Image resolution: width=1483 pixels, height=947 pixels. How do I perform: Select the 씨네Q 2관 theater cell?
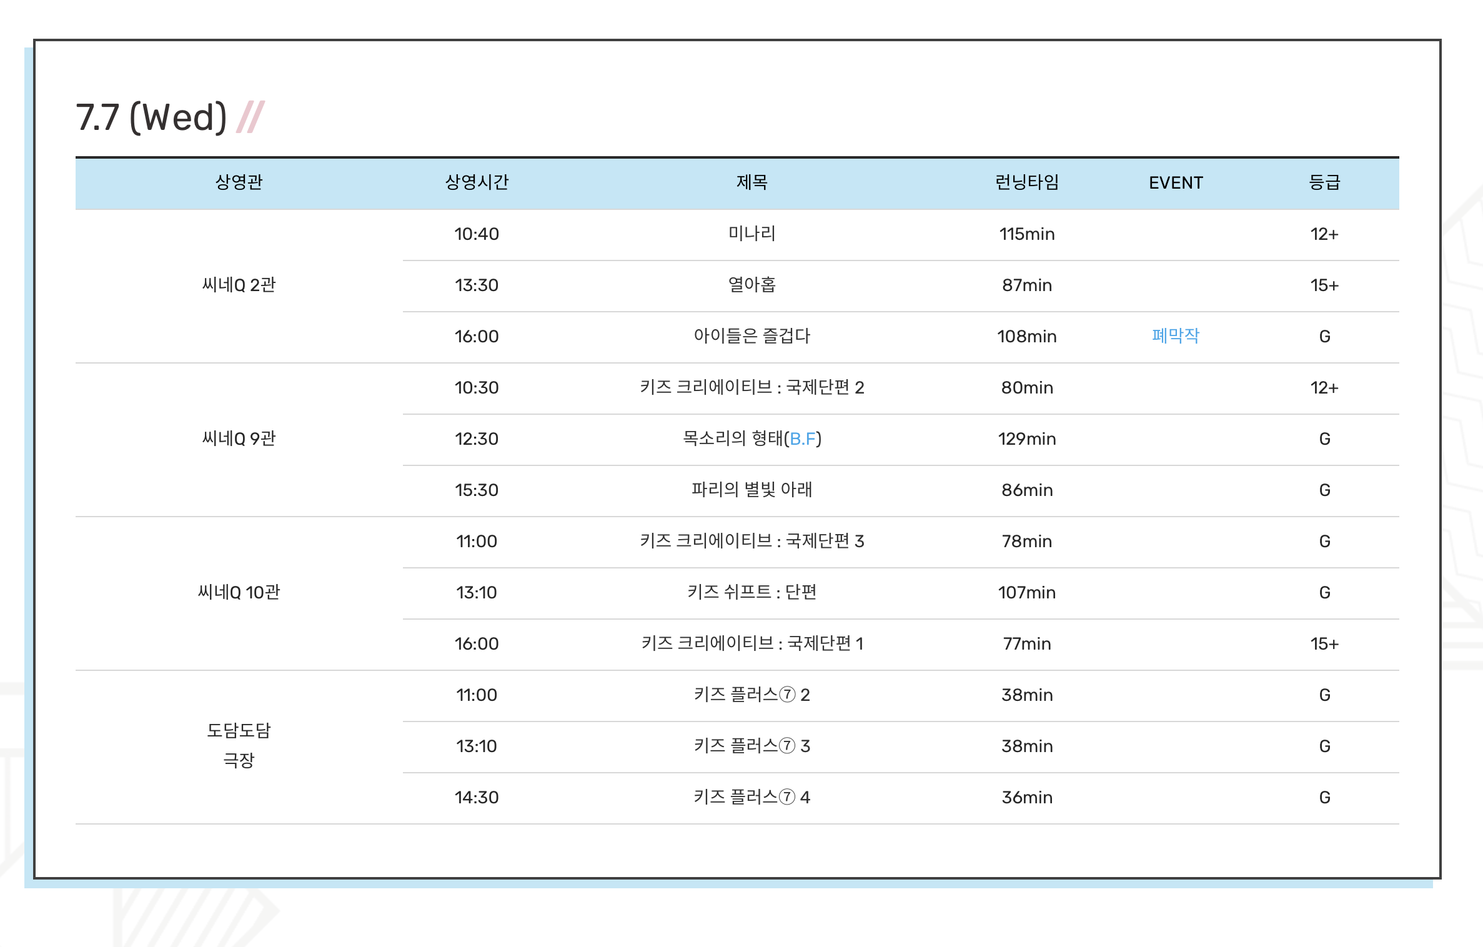point(239,285)
